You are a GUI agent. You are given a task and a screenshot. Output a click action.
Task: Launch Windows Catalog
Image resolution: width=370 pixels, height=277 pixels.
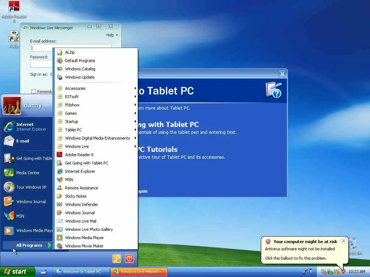(96, 69)
